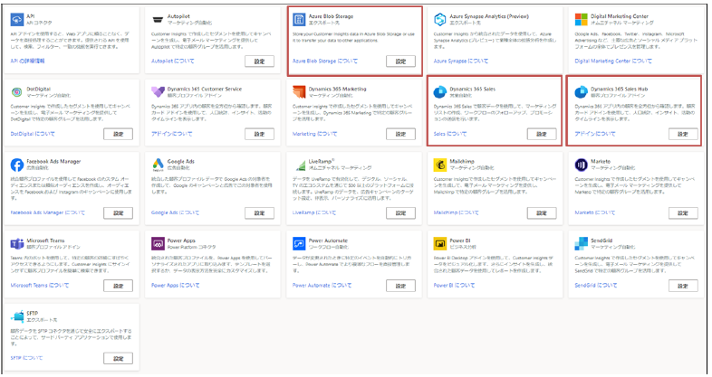Open the add-in link under Customer Service
Screen dimensions: 712x377
tap(171, 134)
